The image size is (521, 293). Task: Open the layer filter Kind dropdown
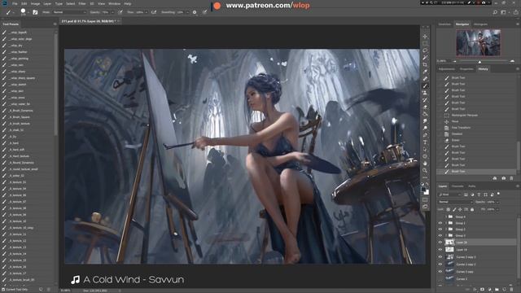click(x=449, y=195)
